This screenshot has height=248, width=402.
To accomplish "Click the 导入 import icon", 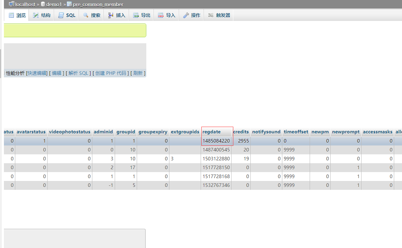I will (161, 15).
